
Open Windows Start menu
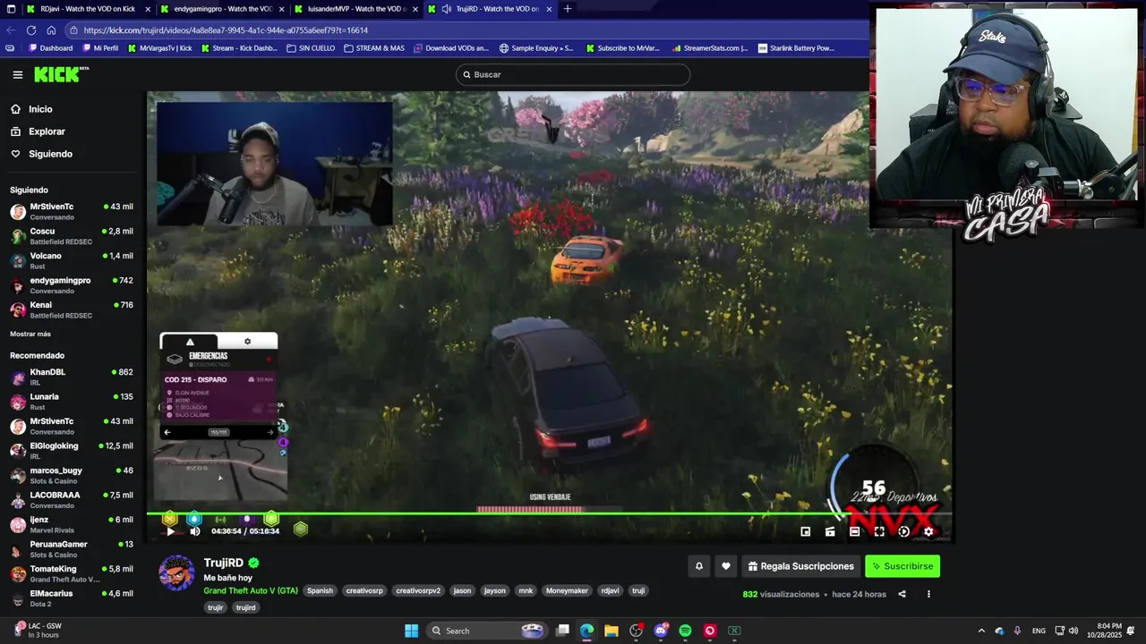tap(411, 631)
